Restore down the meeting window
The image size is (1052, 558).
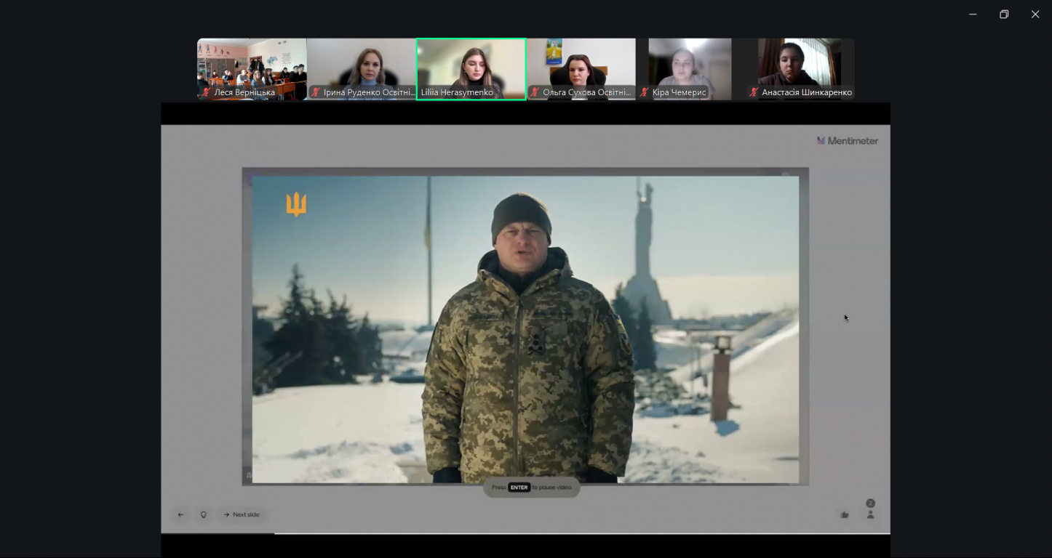1004,15
